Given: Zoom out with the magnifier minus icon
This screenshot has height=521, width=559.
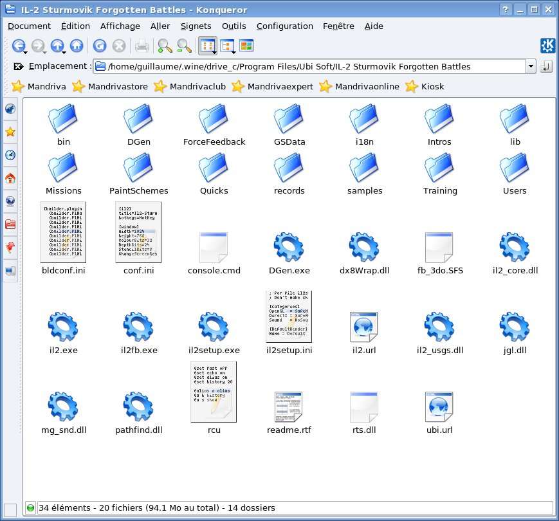Looking at the screenshot, I should 185,46.
